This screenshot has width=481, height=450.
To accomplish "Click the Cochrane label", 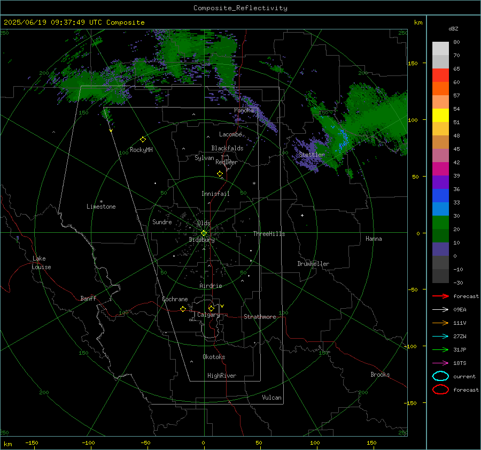I will click(x=175, y=299).
